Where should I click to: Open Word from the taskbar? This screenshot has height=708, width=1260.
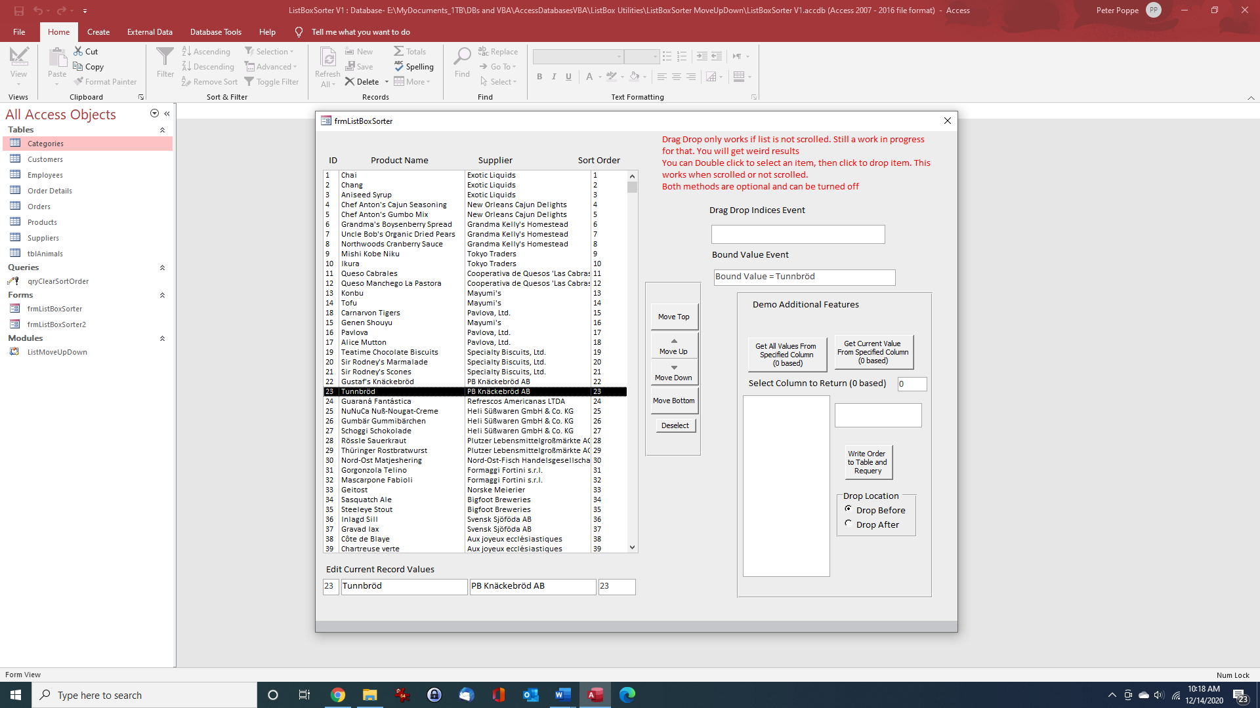point(563,695)
